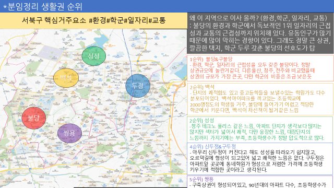
Task: Click the blue 두정 circle marker
Action: [138, 86]
